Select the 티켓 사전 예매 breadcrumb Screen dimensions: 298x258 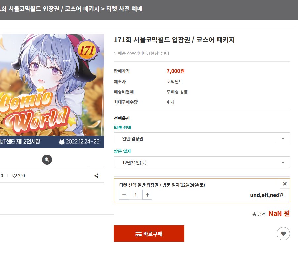click(x=124, y=9)
